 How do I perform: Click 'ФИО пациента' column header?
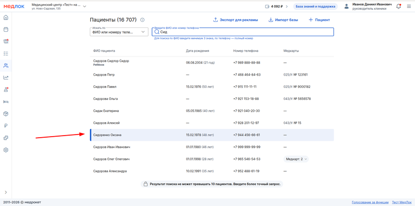pos(104,51)
